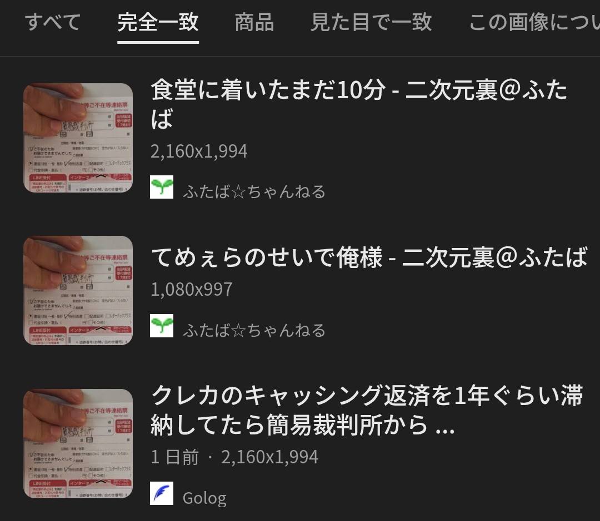The height and width of the screenshot is (521, 600).
Task: Click Futaba sprout icon under てめぇらのせいで result
Action: click(x=162, y=326)
